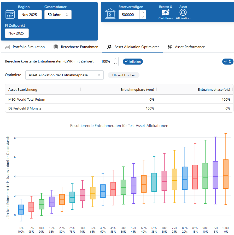Viewport: 234px width, 235px height.
Task: Click the calendar icon beside Beginn
Action: point(10,14)
